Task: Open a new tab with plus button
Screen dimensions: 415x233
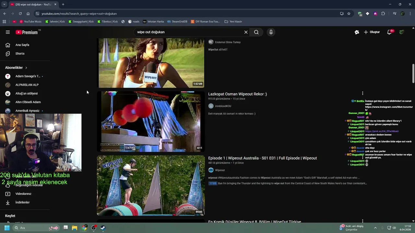Action: [63, 5]
